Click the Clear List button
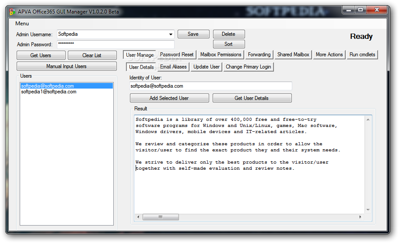Screen dimensions: 399x243 [x=92, y=55]
